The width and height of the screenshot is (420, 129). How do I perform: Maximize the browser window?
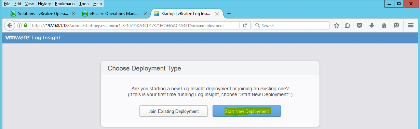[x=399, y=3]
